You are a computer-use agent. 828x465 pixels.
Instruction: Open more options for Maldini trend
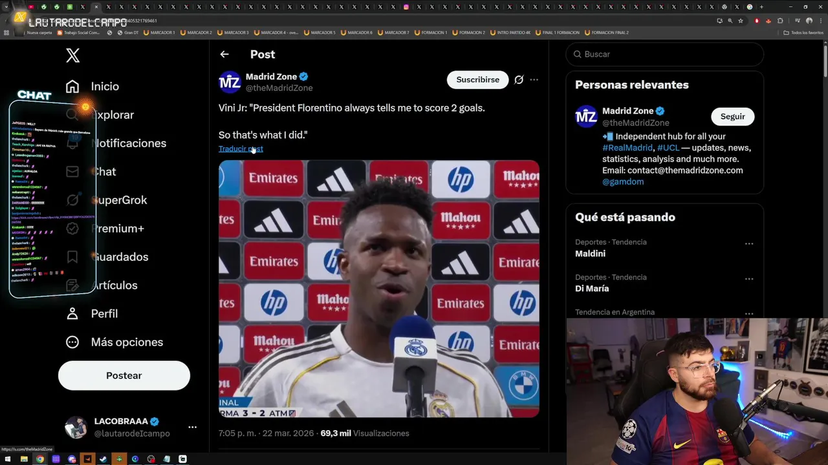[748, 243]
